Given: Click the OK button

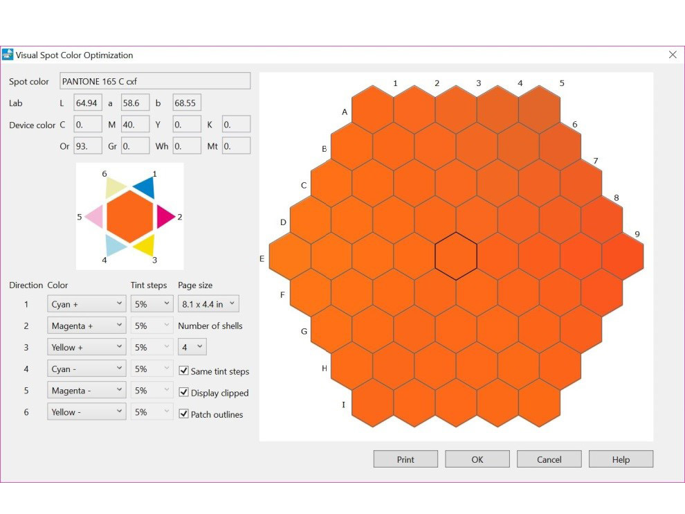Looking at the screenshot, I should pos(477,459).
